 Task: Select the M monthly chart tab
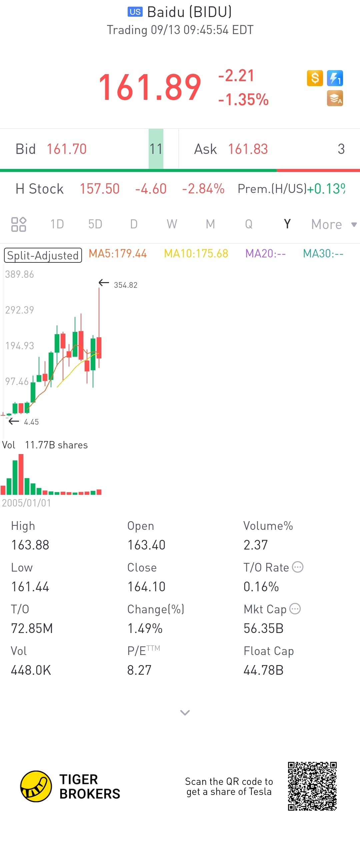point(210,224)
